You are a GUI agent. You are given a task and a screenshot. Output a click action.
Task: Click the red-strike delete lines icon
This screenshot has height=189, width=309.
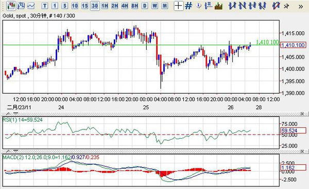tap(276, 6)
